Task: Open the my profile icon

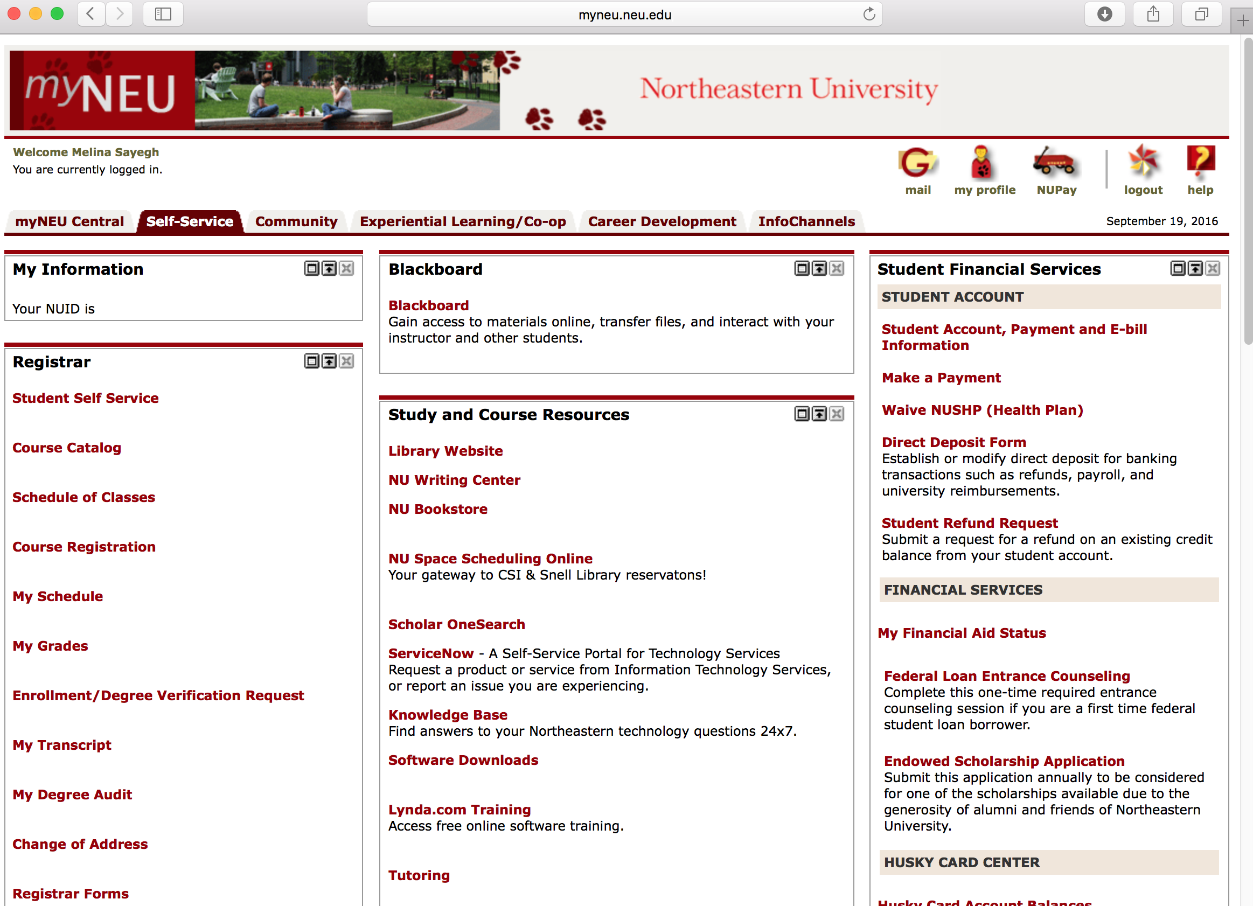Action: coord(981,163)
